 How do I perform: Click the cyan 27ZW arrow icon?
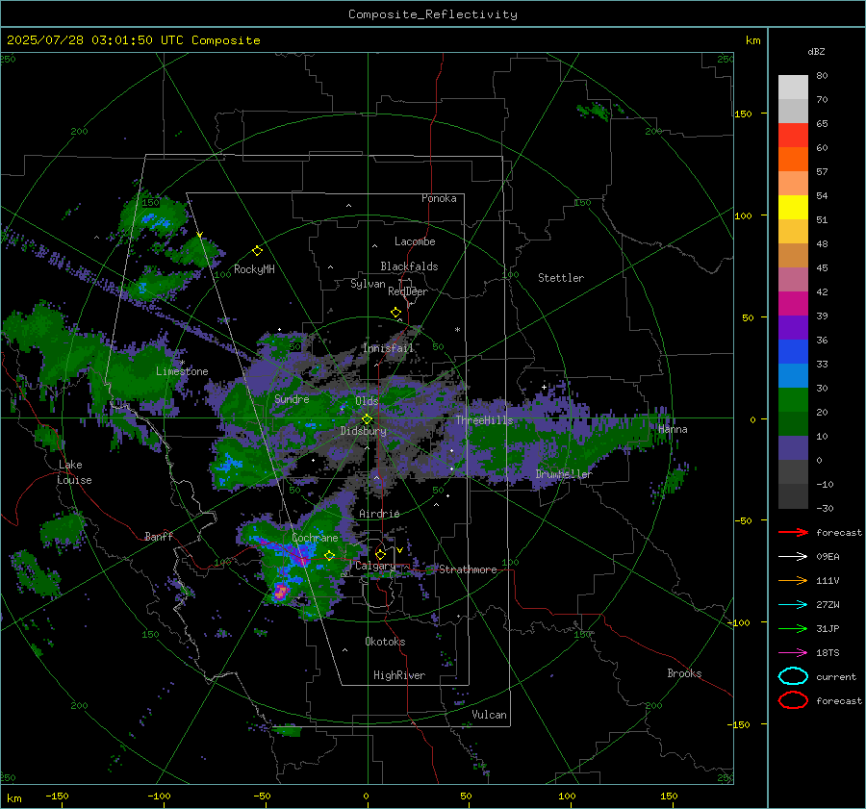(793, 605)
